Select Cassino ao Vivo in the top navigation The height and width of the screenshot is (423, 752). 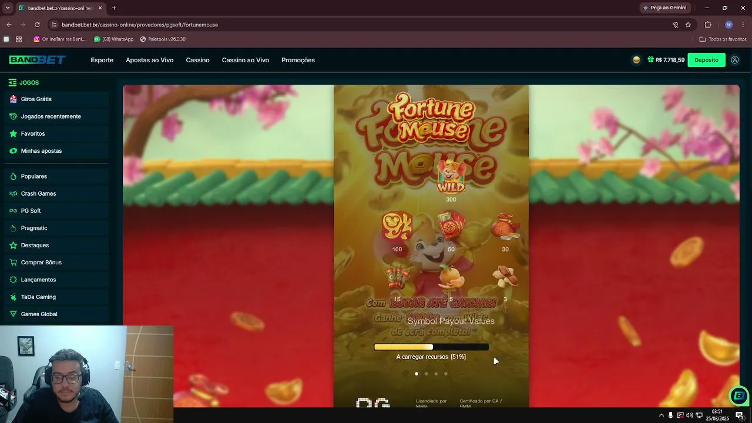pos(245,60)
